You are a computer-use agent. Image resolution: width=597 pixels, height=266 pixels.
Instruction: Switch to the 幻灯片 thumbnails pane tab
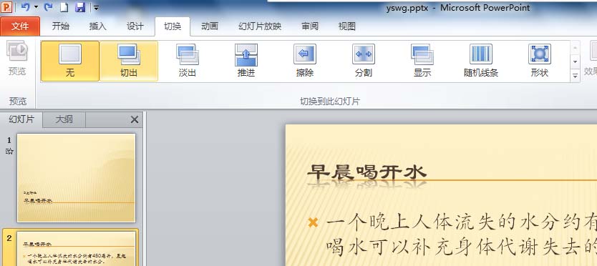tap(21, 119)
